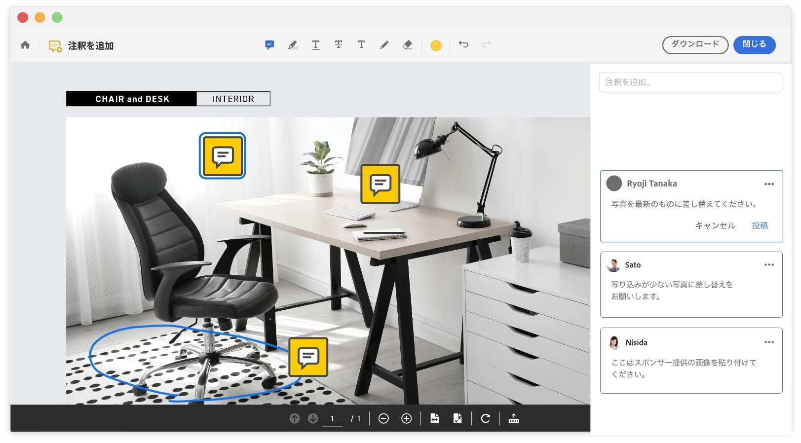
Task: Select the blue sticky note tool
Action: point(269,45)
